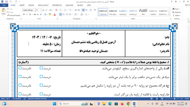Check درست box for statement ب
Viewport: 190px width, 107px height.
pos(41,77)
